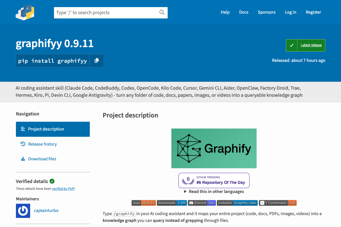
Task: Open the Download files tab
Action: (x=53, y=159)
